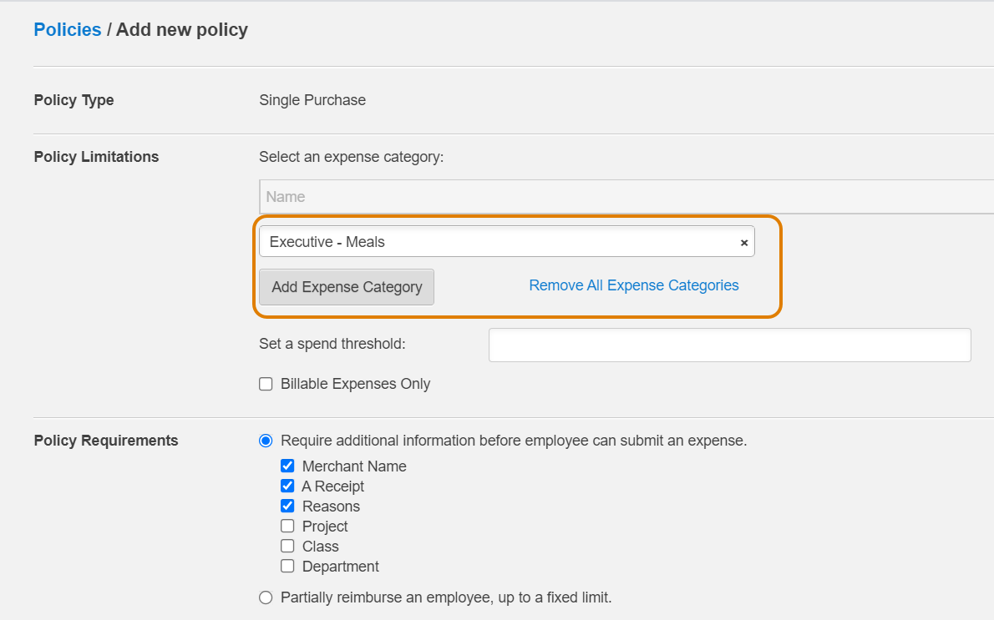Open the Policies breadcrumb link
Viewport: 994px width, 620px height.
(x=67, y=30)
